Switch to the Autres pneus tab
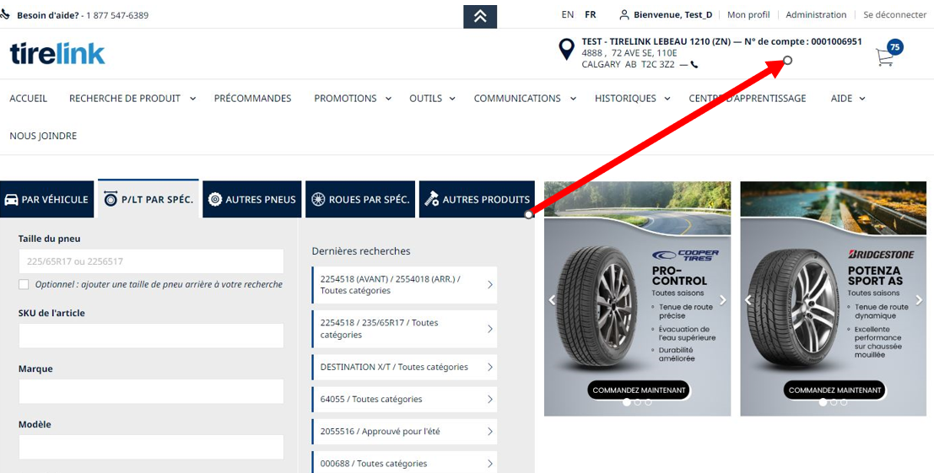The image size is (934, 473). (x=252, y=199)
